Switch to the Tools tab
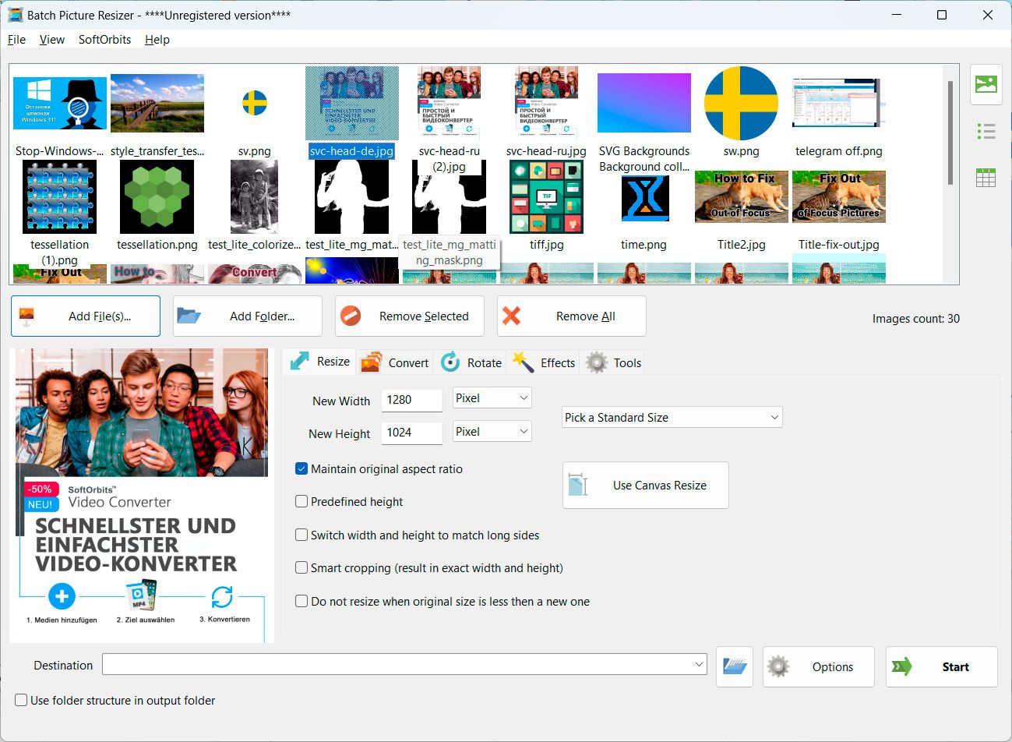Image resolution: width=1012 pixels, height=742 pixels. (614, 362)
